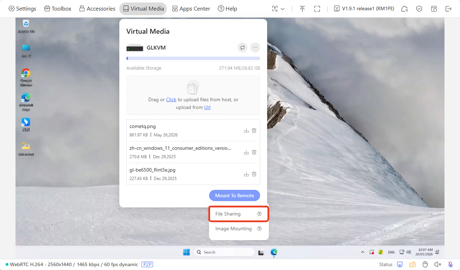The height and width of the screenshot is (270, 460).
Task: Select the gl-be6500_flint3e.jpg file name
Action: coord(152,170)
